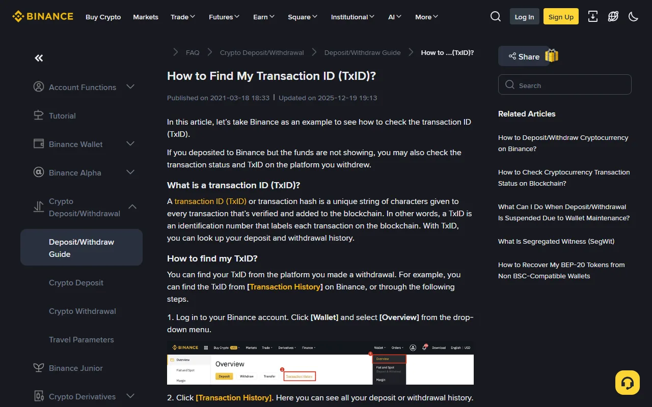Image resolution: width=652 pixels, height=407 pixels.
Task: Click the Wallet Overview screenshot image
Action: coord(320,363)
